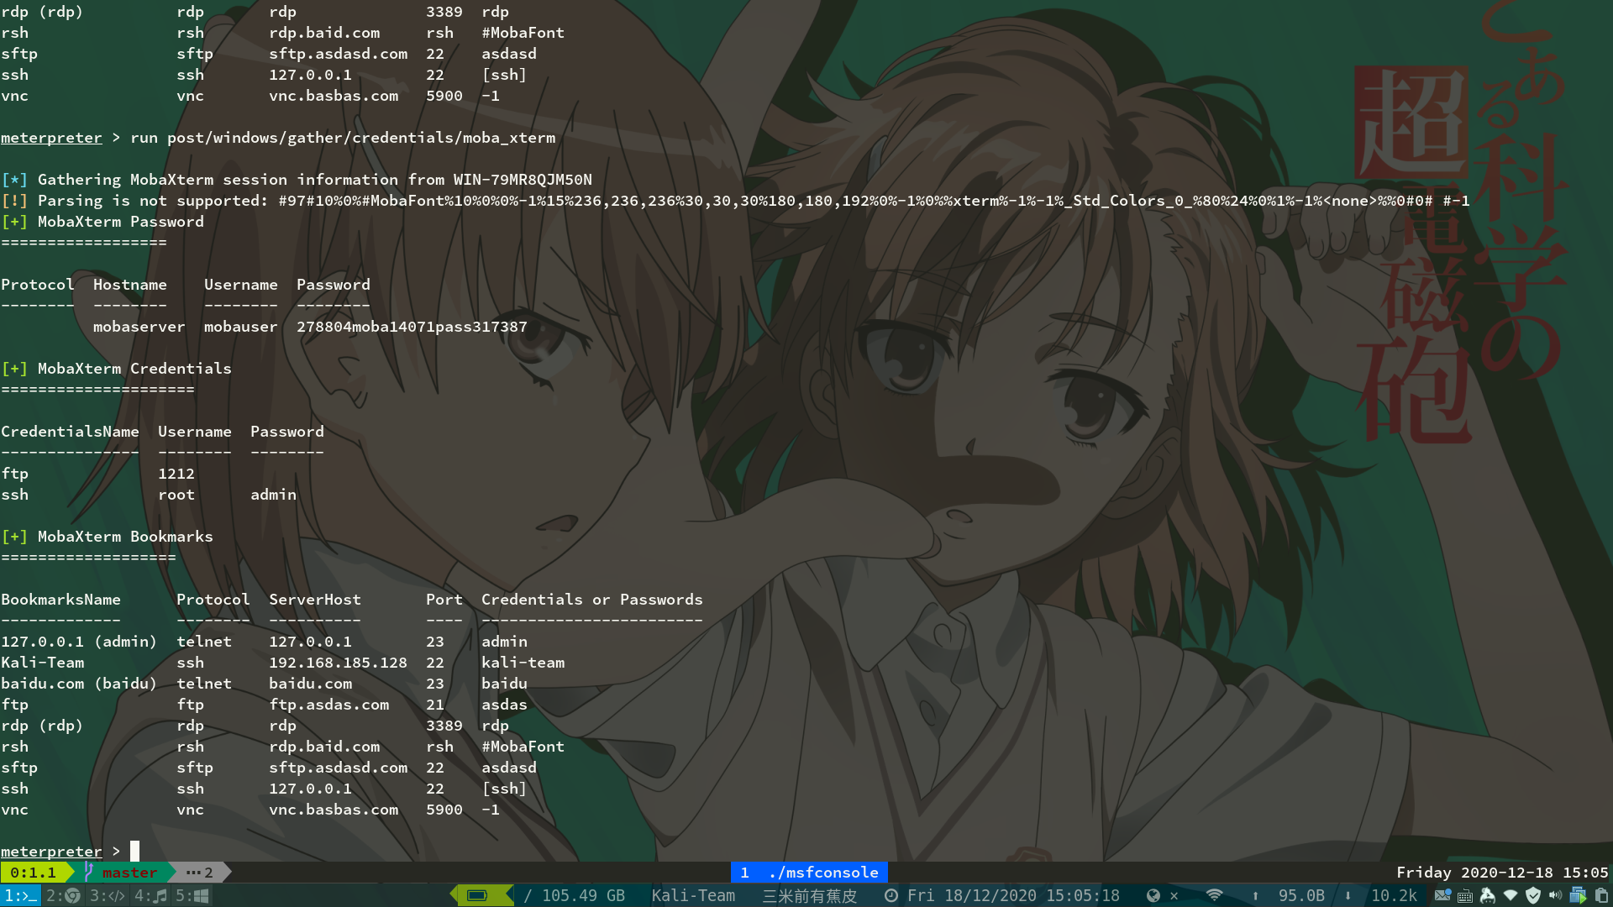1613x907 pixels.
Task: Click the 95.0B upload rate value
Action: point(1301,896)
